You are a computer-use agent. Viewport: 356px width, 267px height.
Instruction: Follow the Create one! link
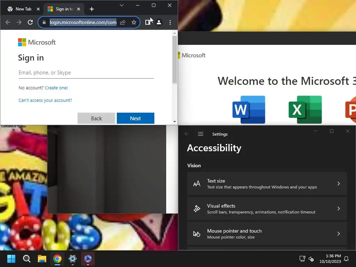(56, 88)
